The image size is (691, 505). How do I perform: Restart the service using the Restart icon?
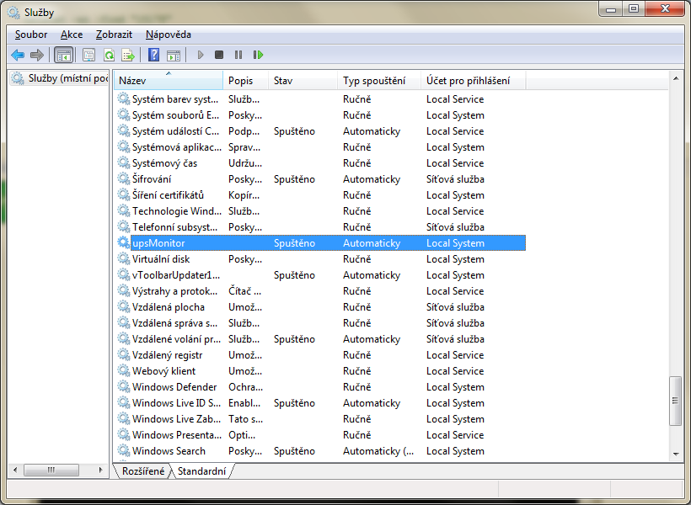point(258,55)
